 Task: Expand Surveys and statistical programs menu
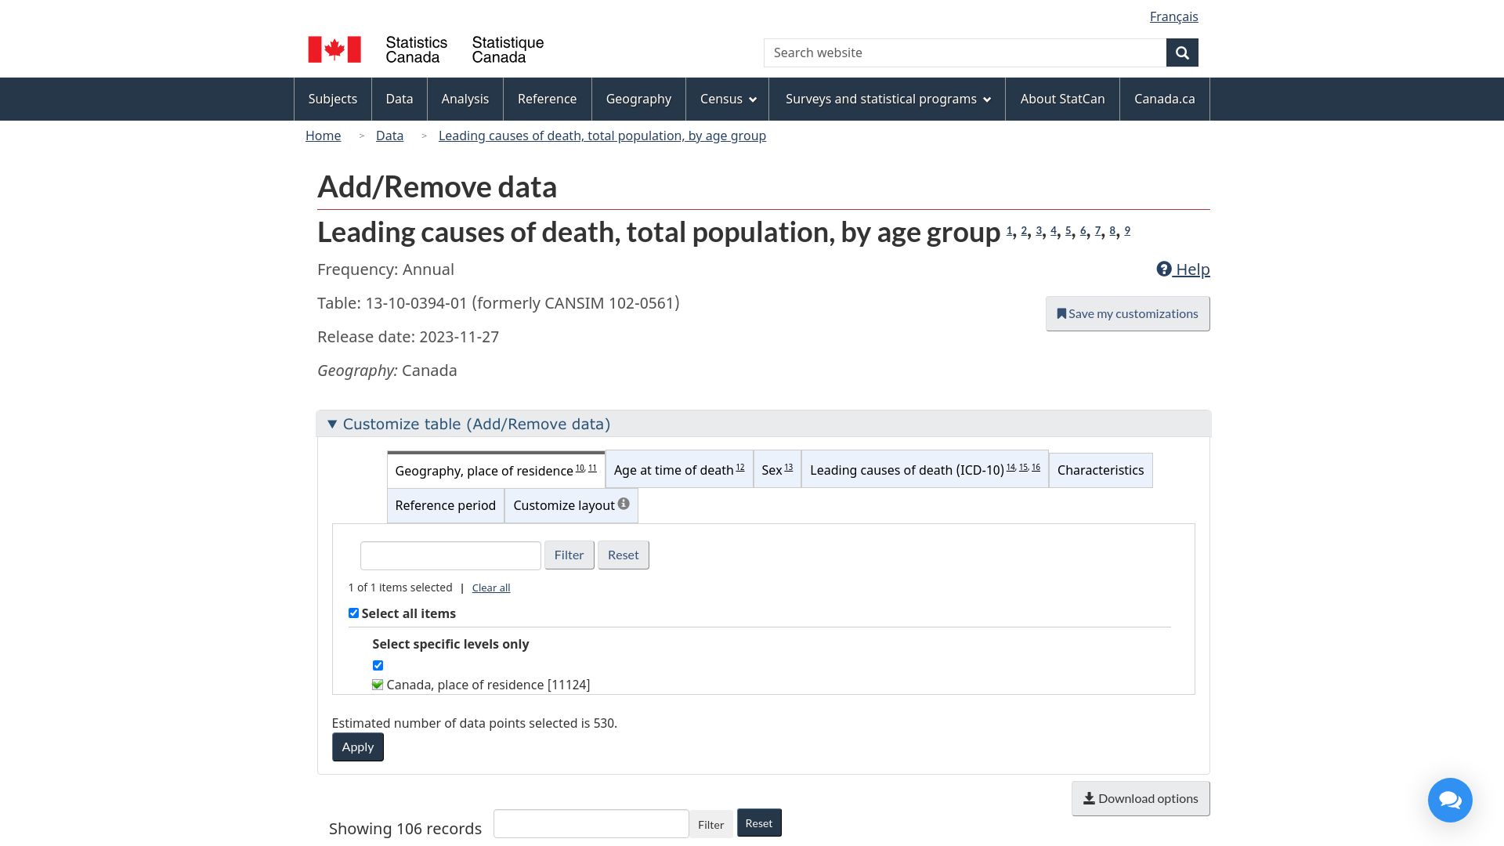tap(888, 99)
